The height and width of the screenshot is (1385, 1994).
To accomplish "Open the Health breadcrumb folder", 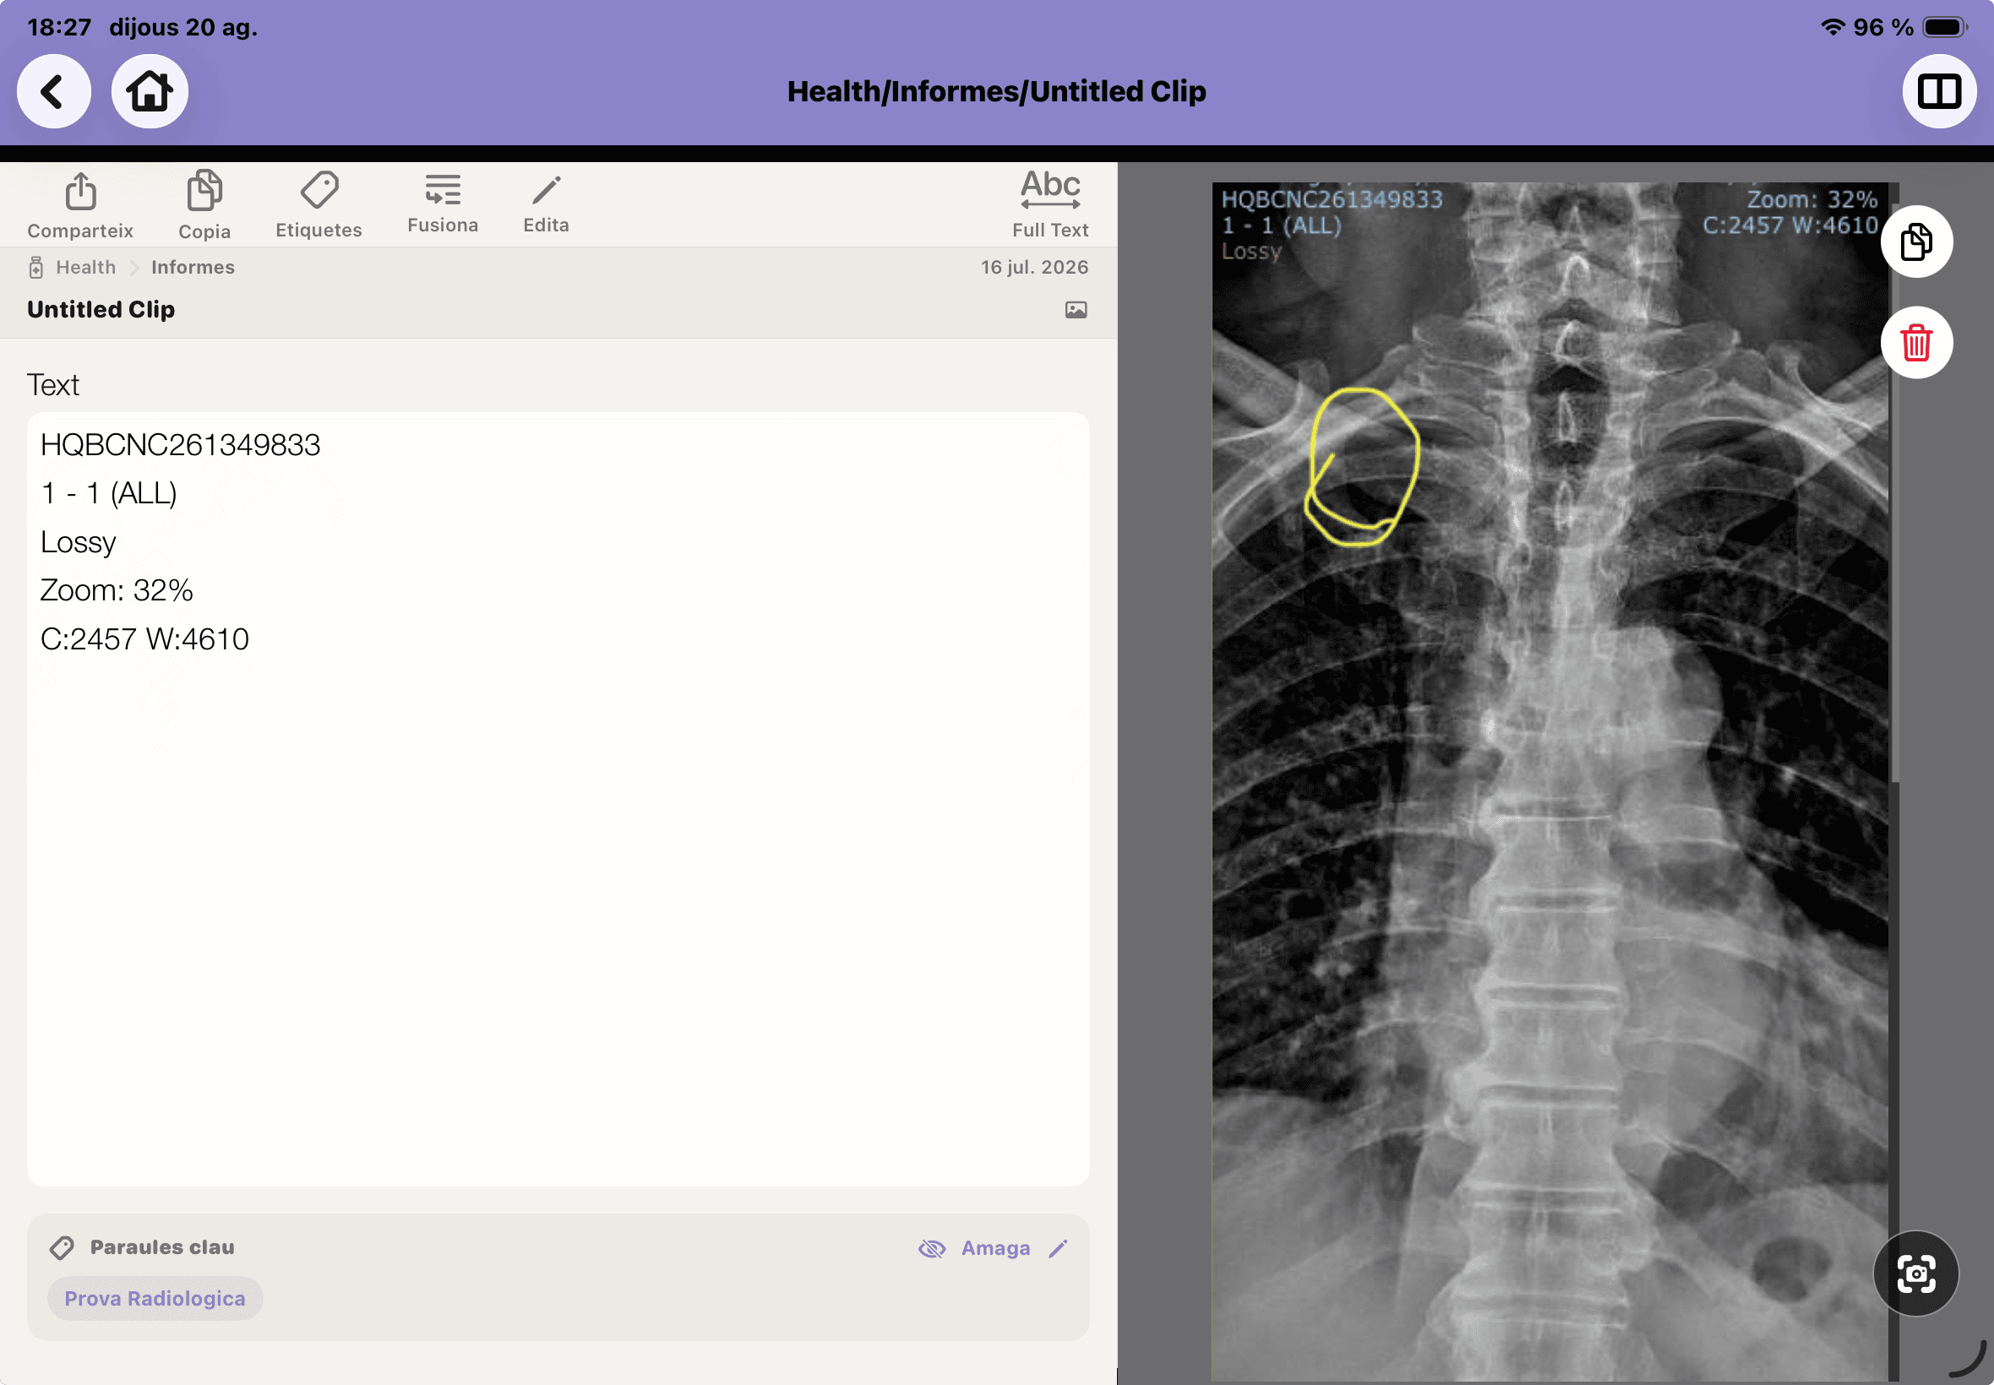I will (85, 267).
